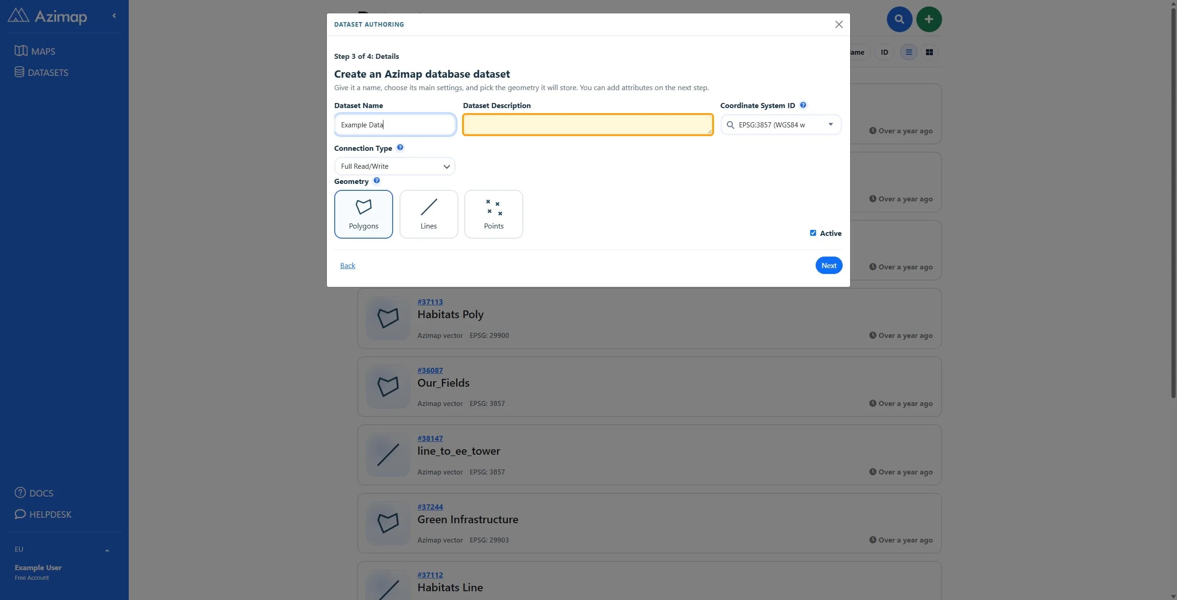Viewport: 1177px width, 600px height.
Task: Open dataset #38147
Action: tap(430, 438)
